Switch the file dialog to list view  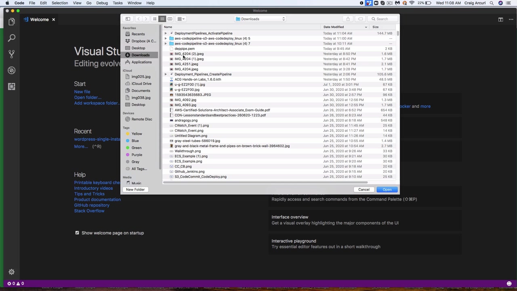[x=162, y=19]
